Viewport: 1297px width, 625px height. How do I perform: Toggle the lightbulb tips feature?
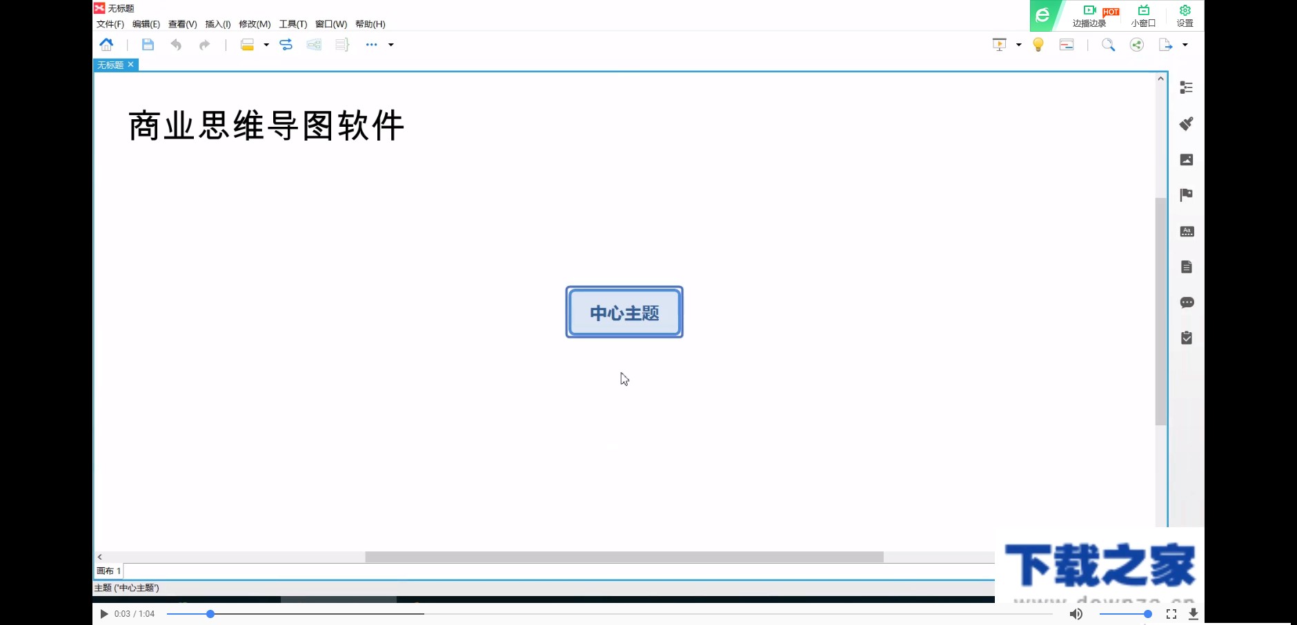[x=1039, y=44]
